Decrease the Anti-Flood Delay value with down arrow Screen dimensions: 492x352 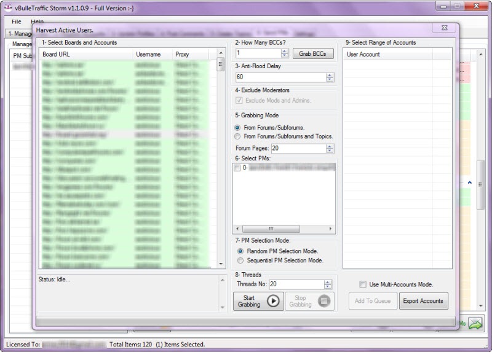[x=330, y=80]
